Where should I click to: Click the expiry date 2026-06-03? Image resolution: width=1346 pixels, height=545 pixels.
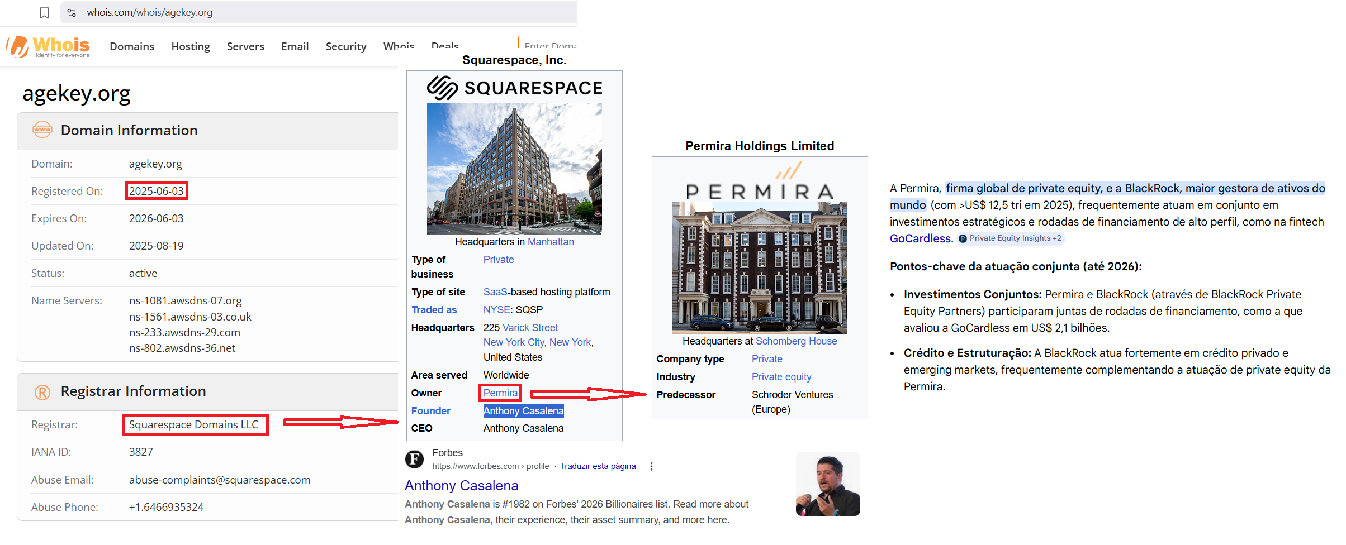click(x=157, y=218)
